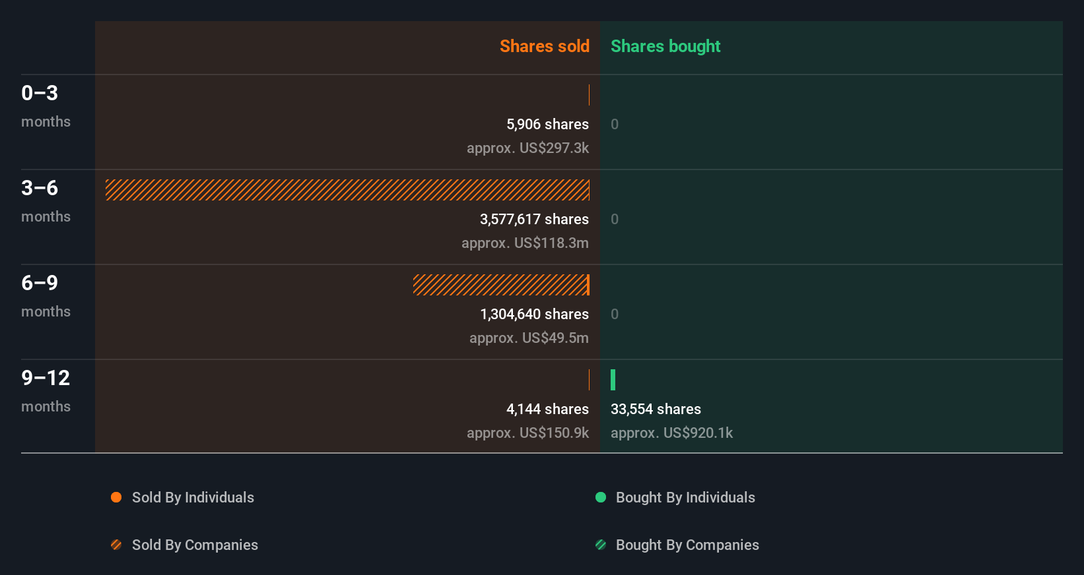The width and height of the screenshot is (1084, 575).
Task: Click the Sold By Companies legend label
Action: click(195, 545)
